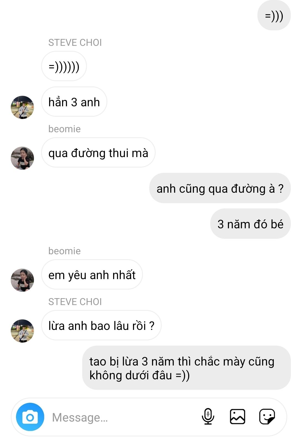Image resolution: width=298 pixels, height=445 pixels.
Task: Tap avatar beside 'em yêu anh nhất'
Action: 22,280
